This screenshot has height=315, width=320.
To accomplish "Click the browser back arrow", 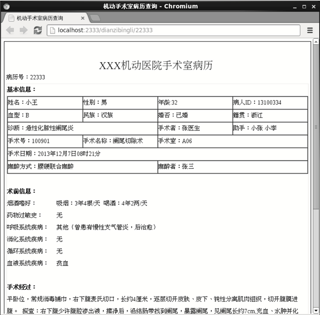I will coord(10,30).
